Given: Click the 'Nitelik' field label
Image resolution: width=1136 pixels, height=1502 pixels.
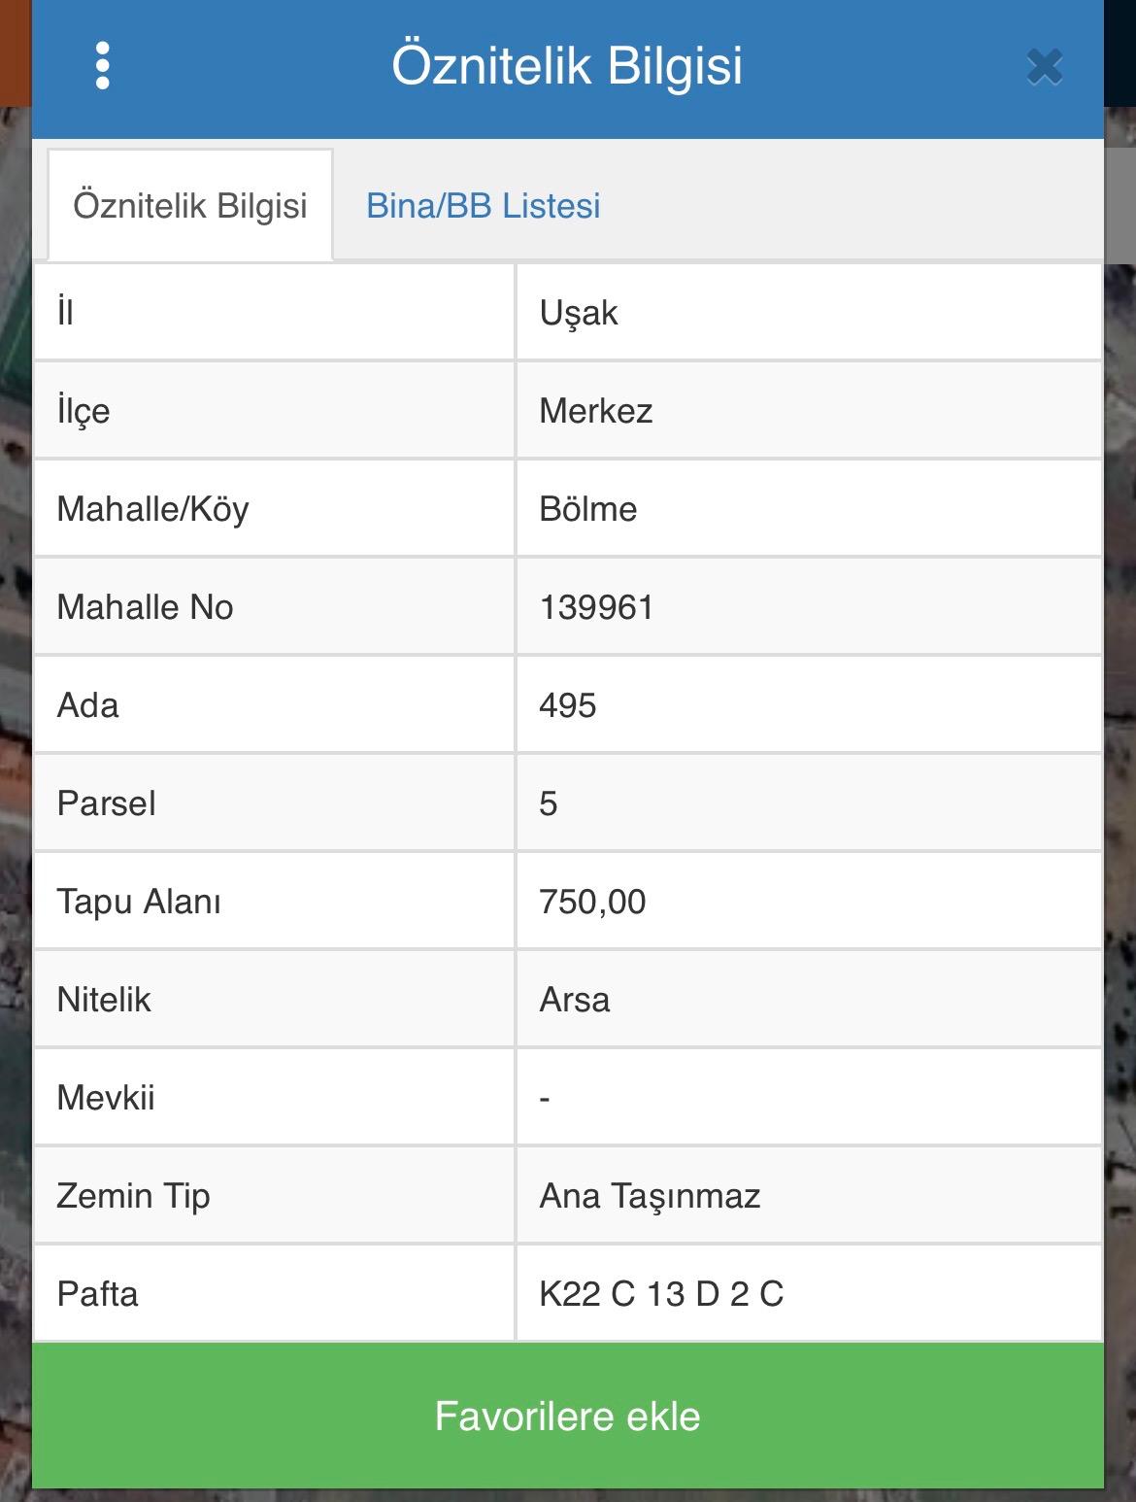Looking at the screenshot, I should 104,1000.
